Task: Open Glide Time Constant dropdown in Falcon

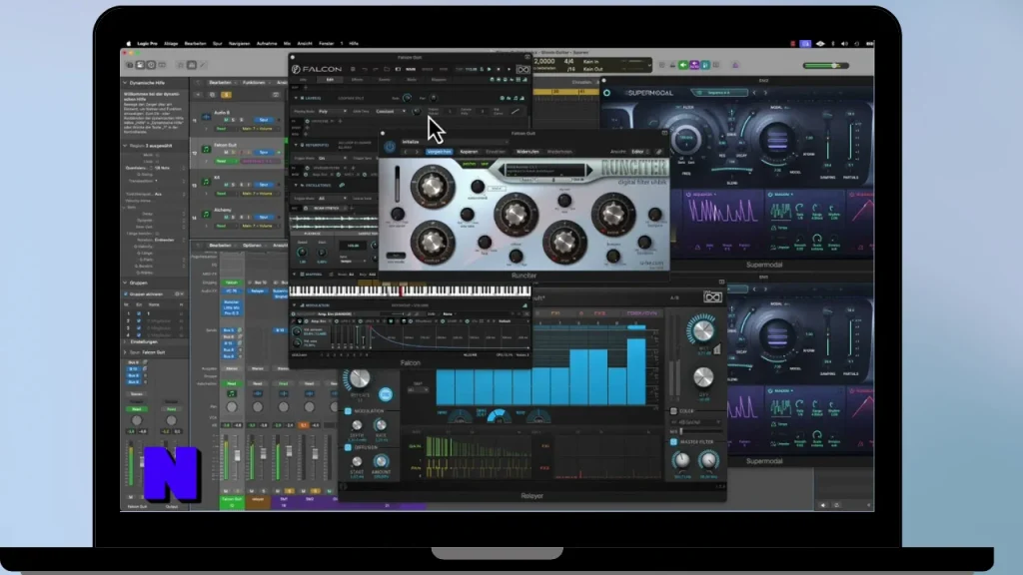Action: pyautogui.click(x=391, y=112)
